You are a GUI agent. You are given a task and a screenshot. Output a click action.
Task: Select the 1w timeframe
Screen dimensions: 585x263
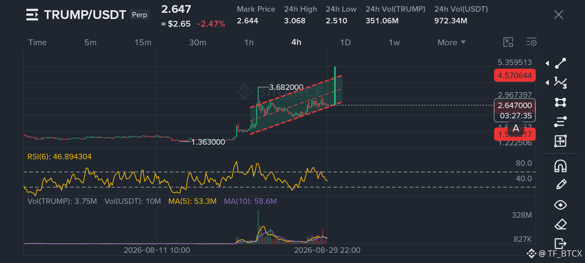394,42
